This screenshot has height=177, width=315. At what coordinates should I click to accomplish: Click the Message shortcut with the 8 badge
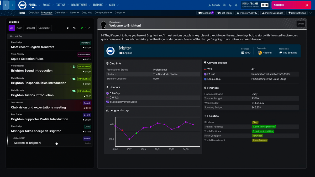click(206, 13)
